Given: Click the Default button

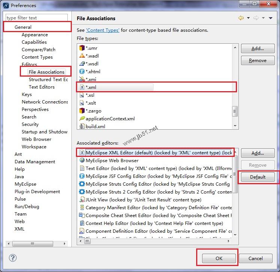Looking at the screenshot, I should tap(258, 177).
